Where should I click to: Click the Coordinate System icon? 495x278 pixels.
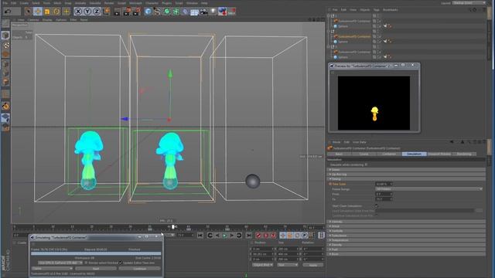point(107,12)
